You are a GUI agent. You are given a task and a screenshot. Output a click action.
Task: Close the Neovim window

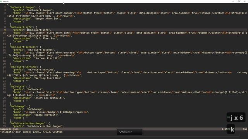coord(245,1)
